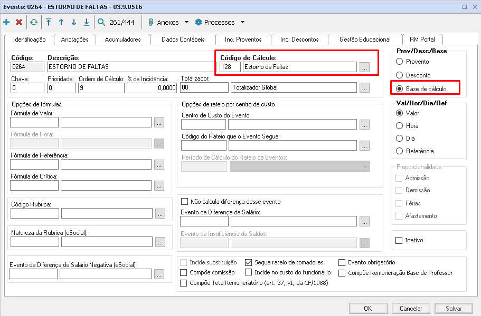Open Totalizador lookup button
481x316 pixels.
pyautogui.click(x=364, y=87)
